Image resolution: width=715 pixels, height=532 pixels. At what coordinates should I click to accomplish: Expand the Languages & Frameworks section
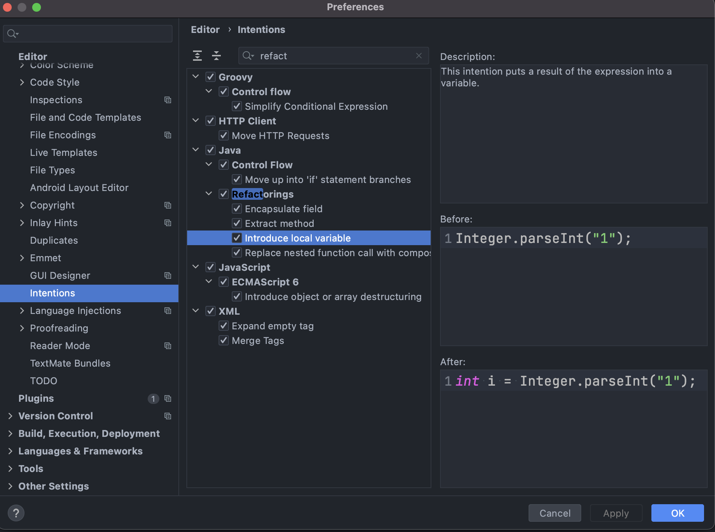pos(10,451)
